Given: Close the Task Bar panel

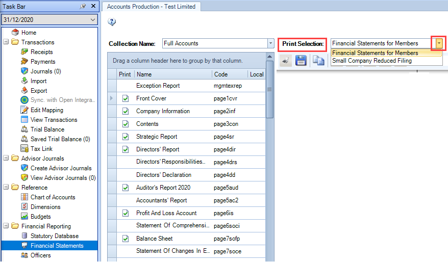Looking at the screenshot, I should [93, 6].
